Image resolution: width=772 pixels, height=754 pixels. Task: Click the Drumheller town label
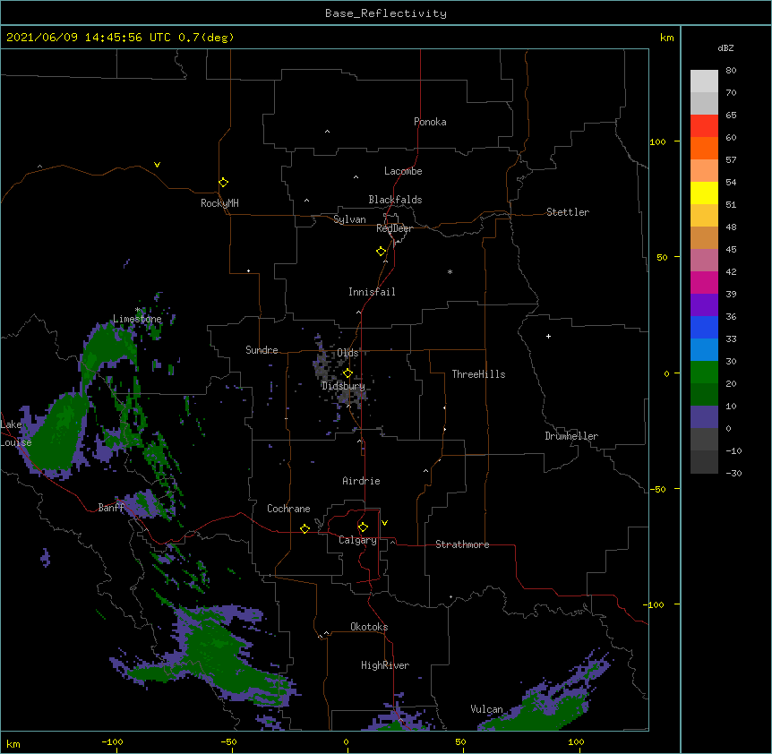[571, 436]
